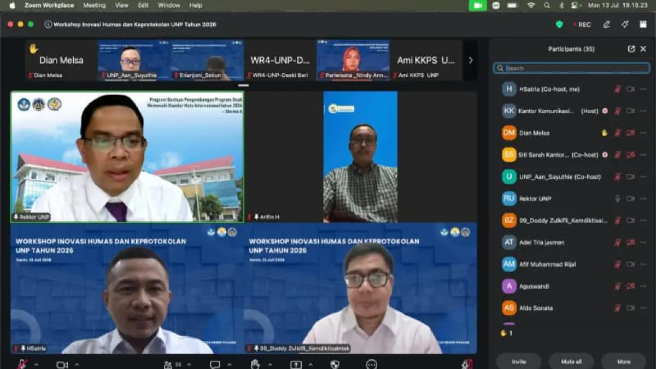Open more options for Rektor UNP row
Image resolution: width=656 pixels, height=369 pixels.
tap(643, 198)
